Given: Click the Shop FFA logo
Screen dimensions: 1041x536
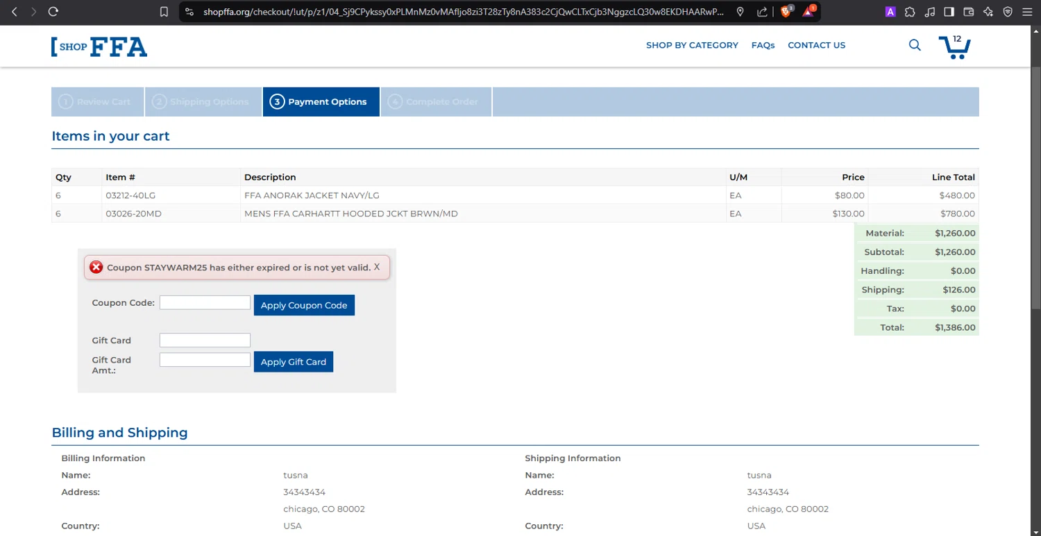Looking at the screenshot, I should (x=99, y=46).
